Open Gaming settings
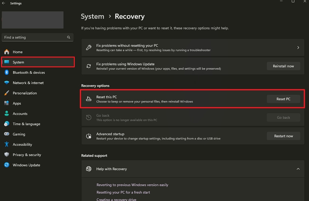Image resolution: width=309 pixels, height=201 pixels. 38,134
